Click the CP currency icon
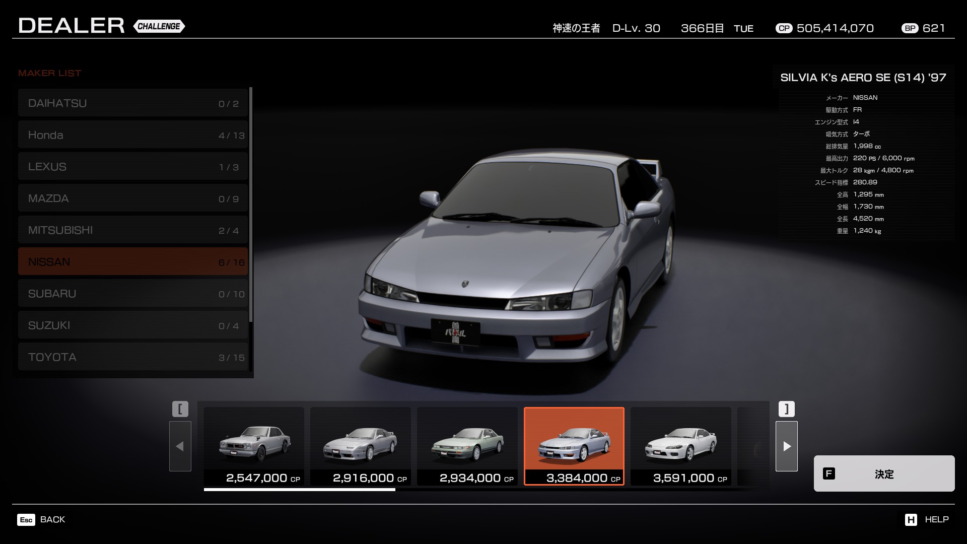The width and height of the screenshot is (967, 544). [x=784, y=28]
